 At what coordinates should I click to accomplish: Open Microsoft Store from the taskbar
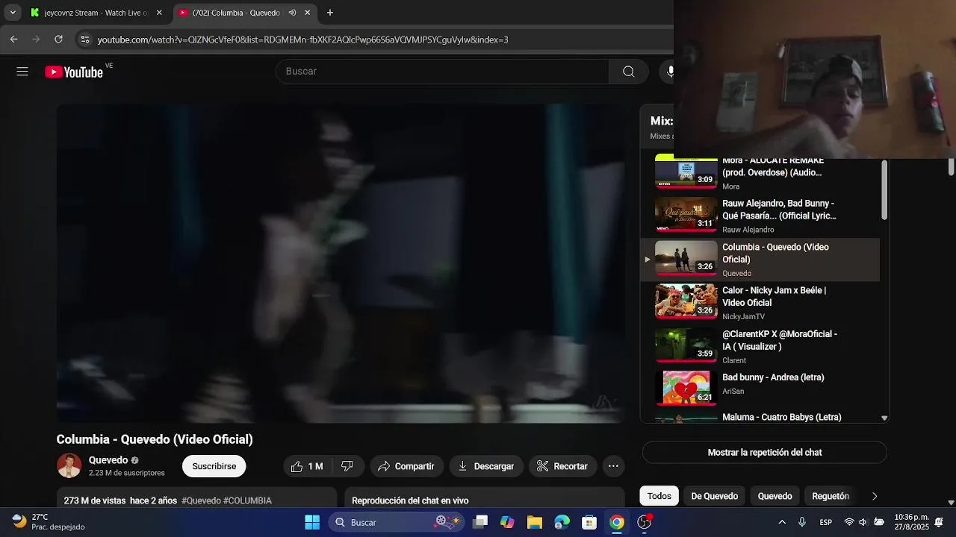click(589, 522)
